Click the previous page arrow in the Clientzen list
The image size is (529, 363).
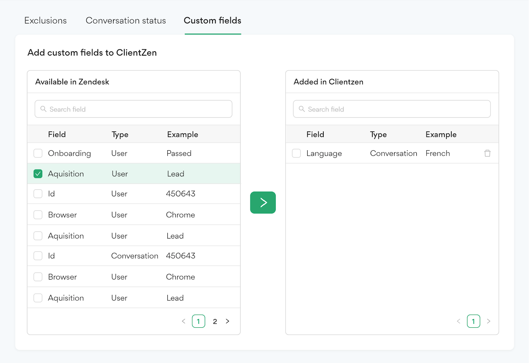tap(459, 321)
